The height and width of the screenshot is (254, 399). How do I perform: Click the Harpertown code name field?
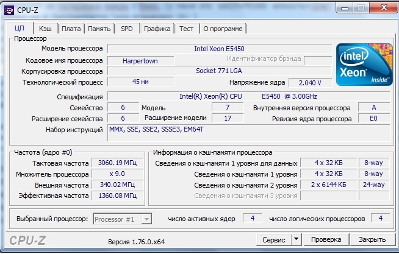pyautogui.click(x=141, y=61)
